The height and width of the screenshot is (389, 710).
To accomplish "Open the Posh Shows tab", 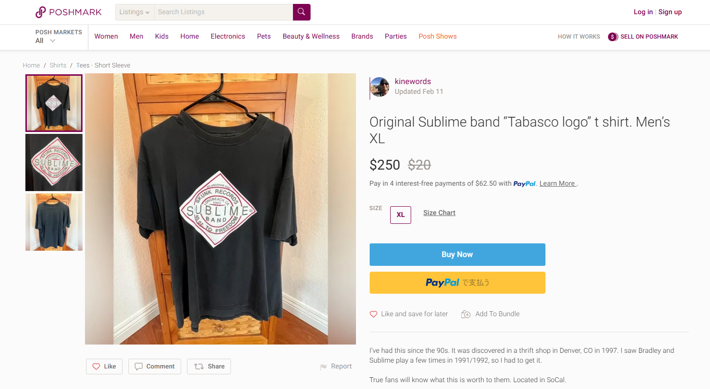I will [438, 37].
